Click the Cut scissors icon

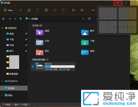(x=20, y=10)
